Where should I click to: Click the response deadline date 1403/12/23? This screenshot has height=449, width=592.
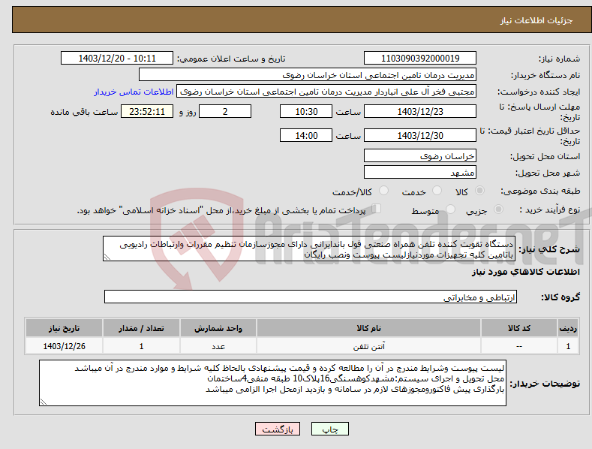click(420, 111)
